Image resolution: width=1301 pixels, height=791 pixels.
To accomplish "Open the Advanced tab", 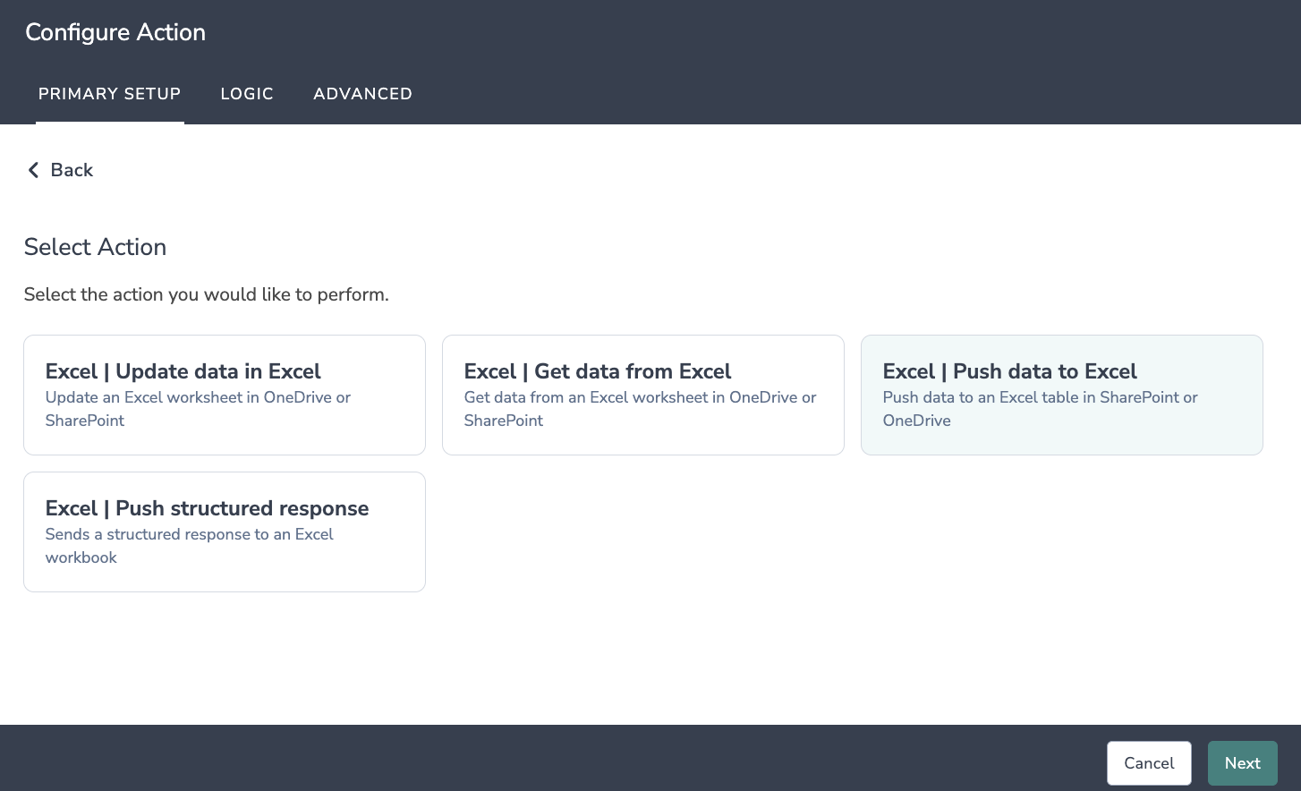I will 362,94.
